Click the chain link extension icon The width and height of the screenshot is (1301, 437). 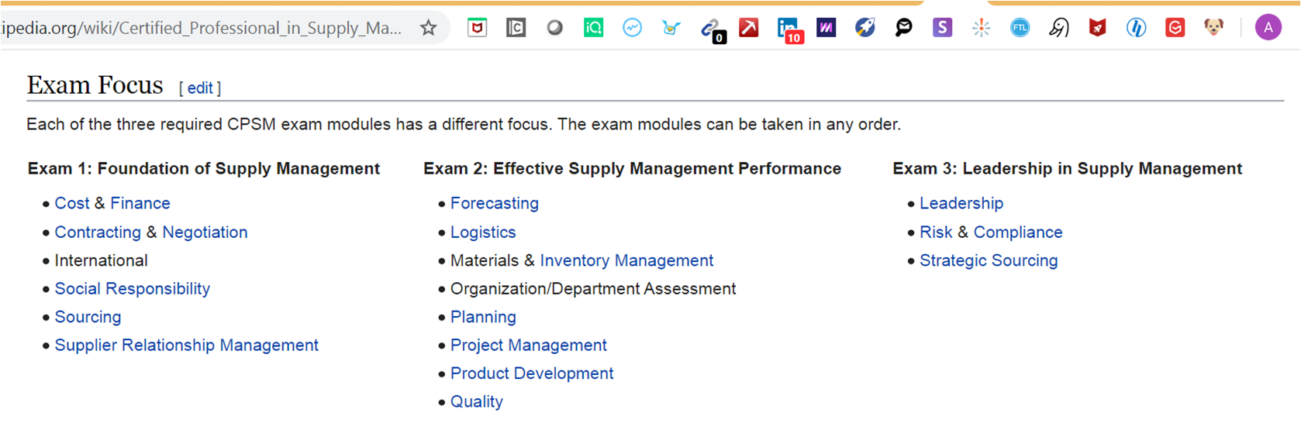(x=709, y=29)
